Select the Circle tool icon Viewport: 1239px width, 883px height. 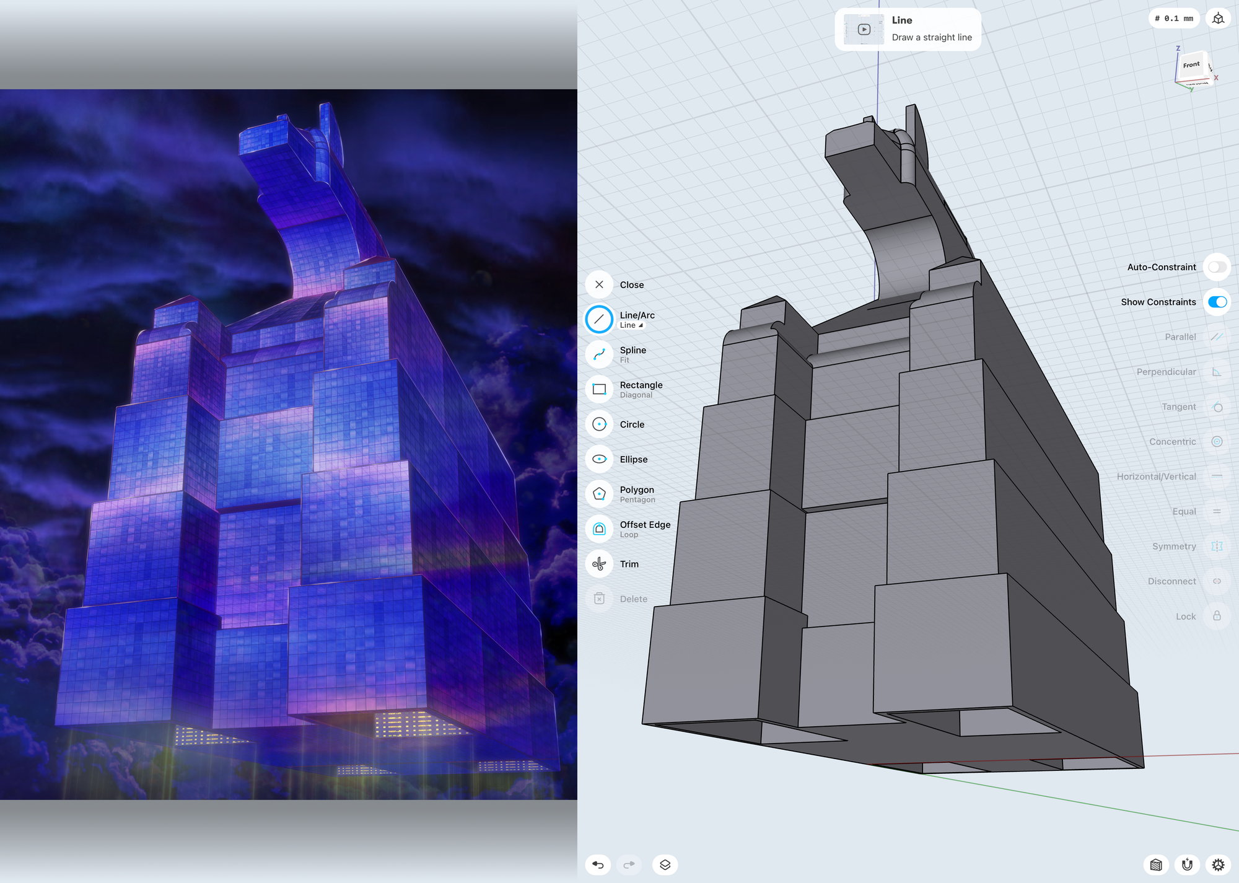(x=599, y=424)
